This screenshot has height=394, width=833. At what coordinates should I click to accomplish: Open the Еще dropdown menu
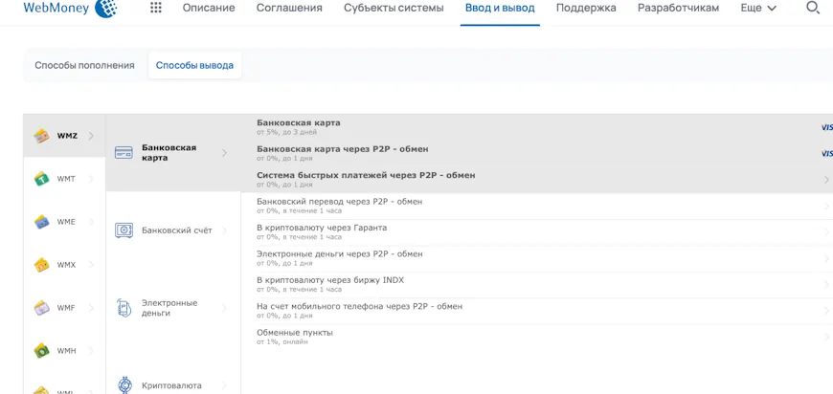758,8
